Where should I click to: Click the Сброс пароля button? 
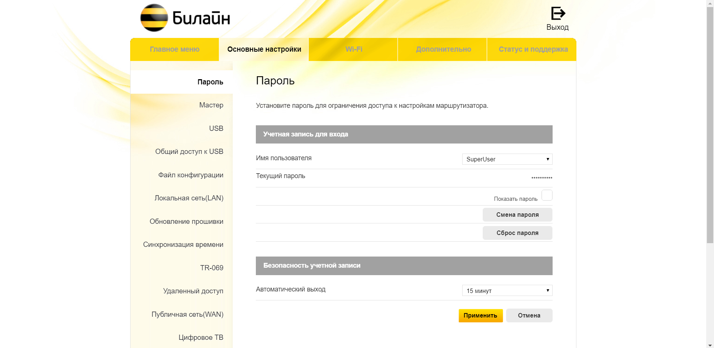click(x=517, y=233)
